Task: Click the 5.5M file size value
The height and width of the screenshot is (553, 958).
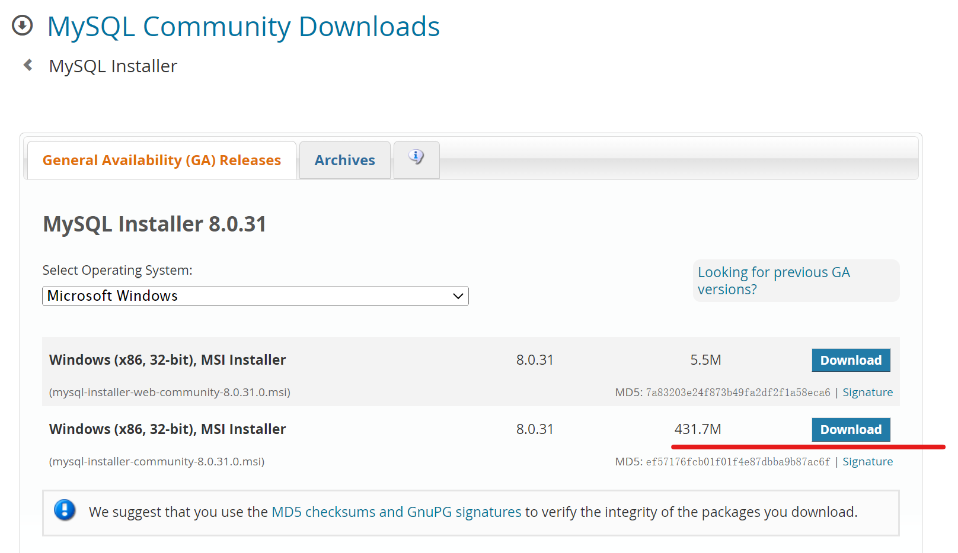Action: pos(705,360)
